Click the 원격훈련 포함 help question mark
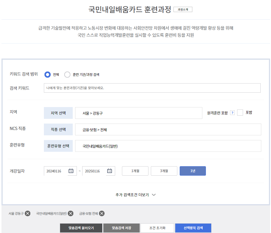The height and width of the screenshot is (233, 271). click(x=233, y=112)
